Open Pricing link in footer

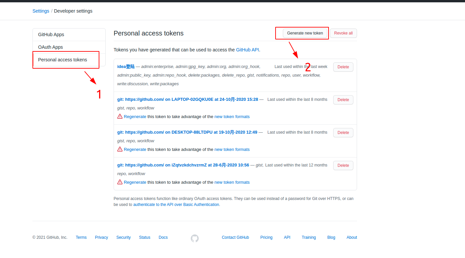pyautogui.click(x=266, y=237)
